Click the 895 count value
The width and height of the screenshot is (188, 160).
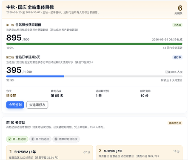tap(14, 38)
